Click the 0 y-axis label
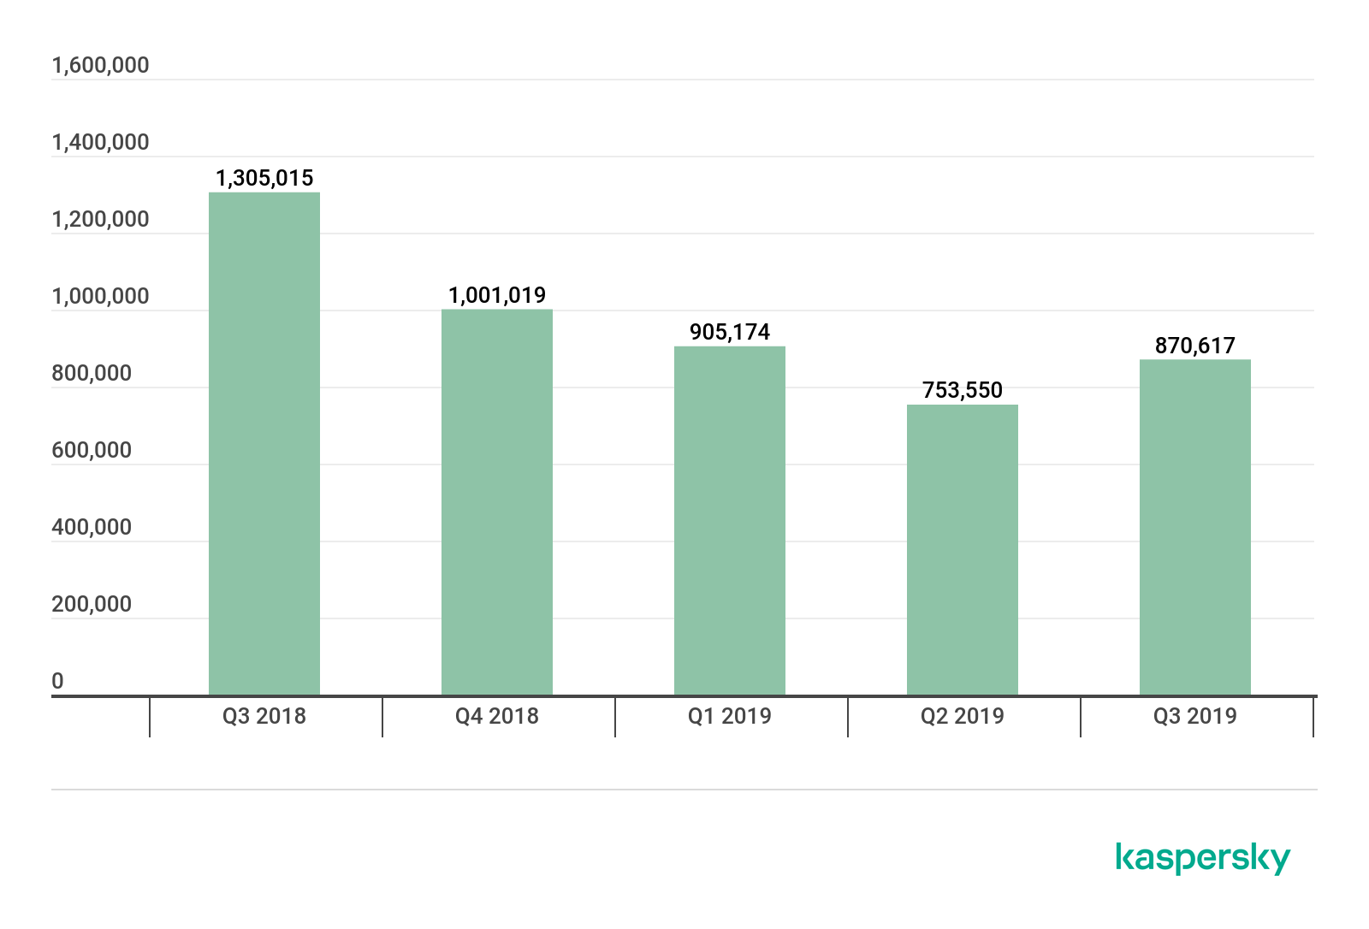The image size is (1369, 929). pyautogui.click(x=57, y=681)
